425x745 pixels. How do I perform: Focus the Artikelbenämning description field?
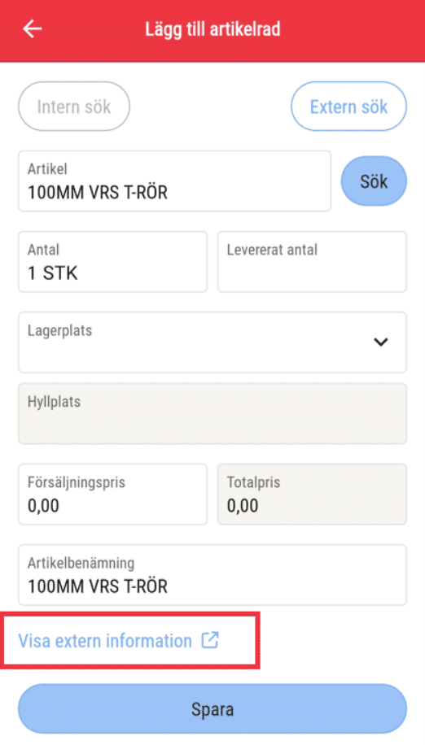pos(212,575)
